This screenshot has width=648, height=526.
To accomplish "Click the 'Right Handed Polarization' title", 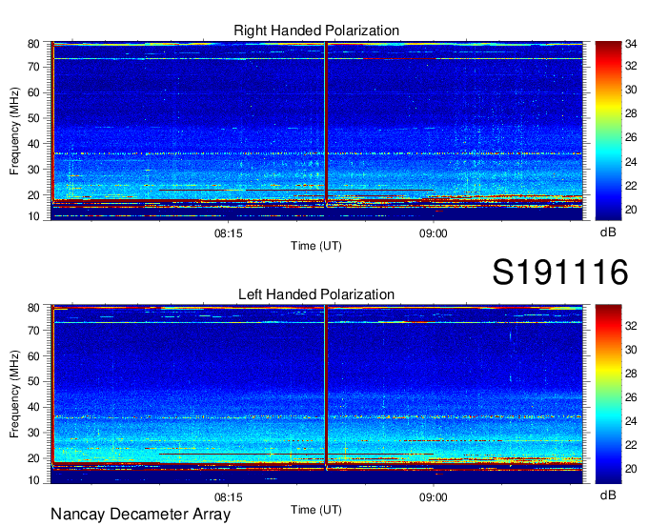I will click(x=316, y=30).
